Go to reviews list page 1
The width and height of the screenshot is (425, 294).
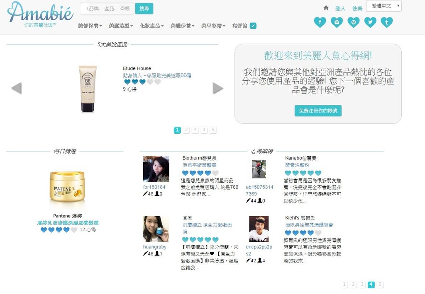tap(344, 284)
